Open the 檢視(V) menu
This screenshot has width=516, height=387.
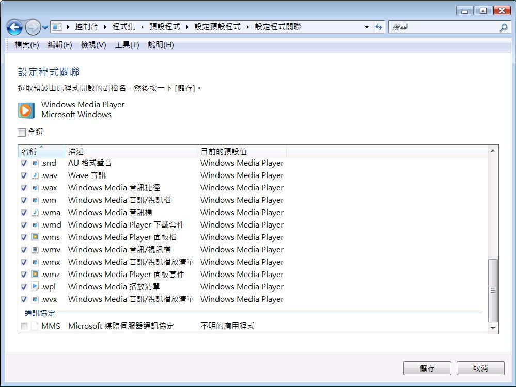coord(93,45)
